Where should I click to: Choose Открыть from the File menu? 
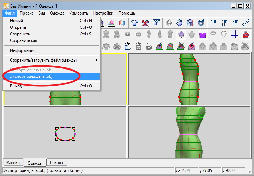click(x=51, y=27)
